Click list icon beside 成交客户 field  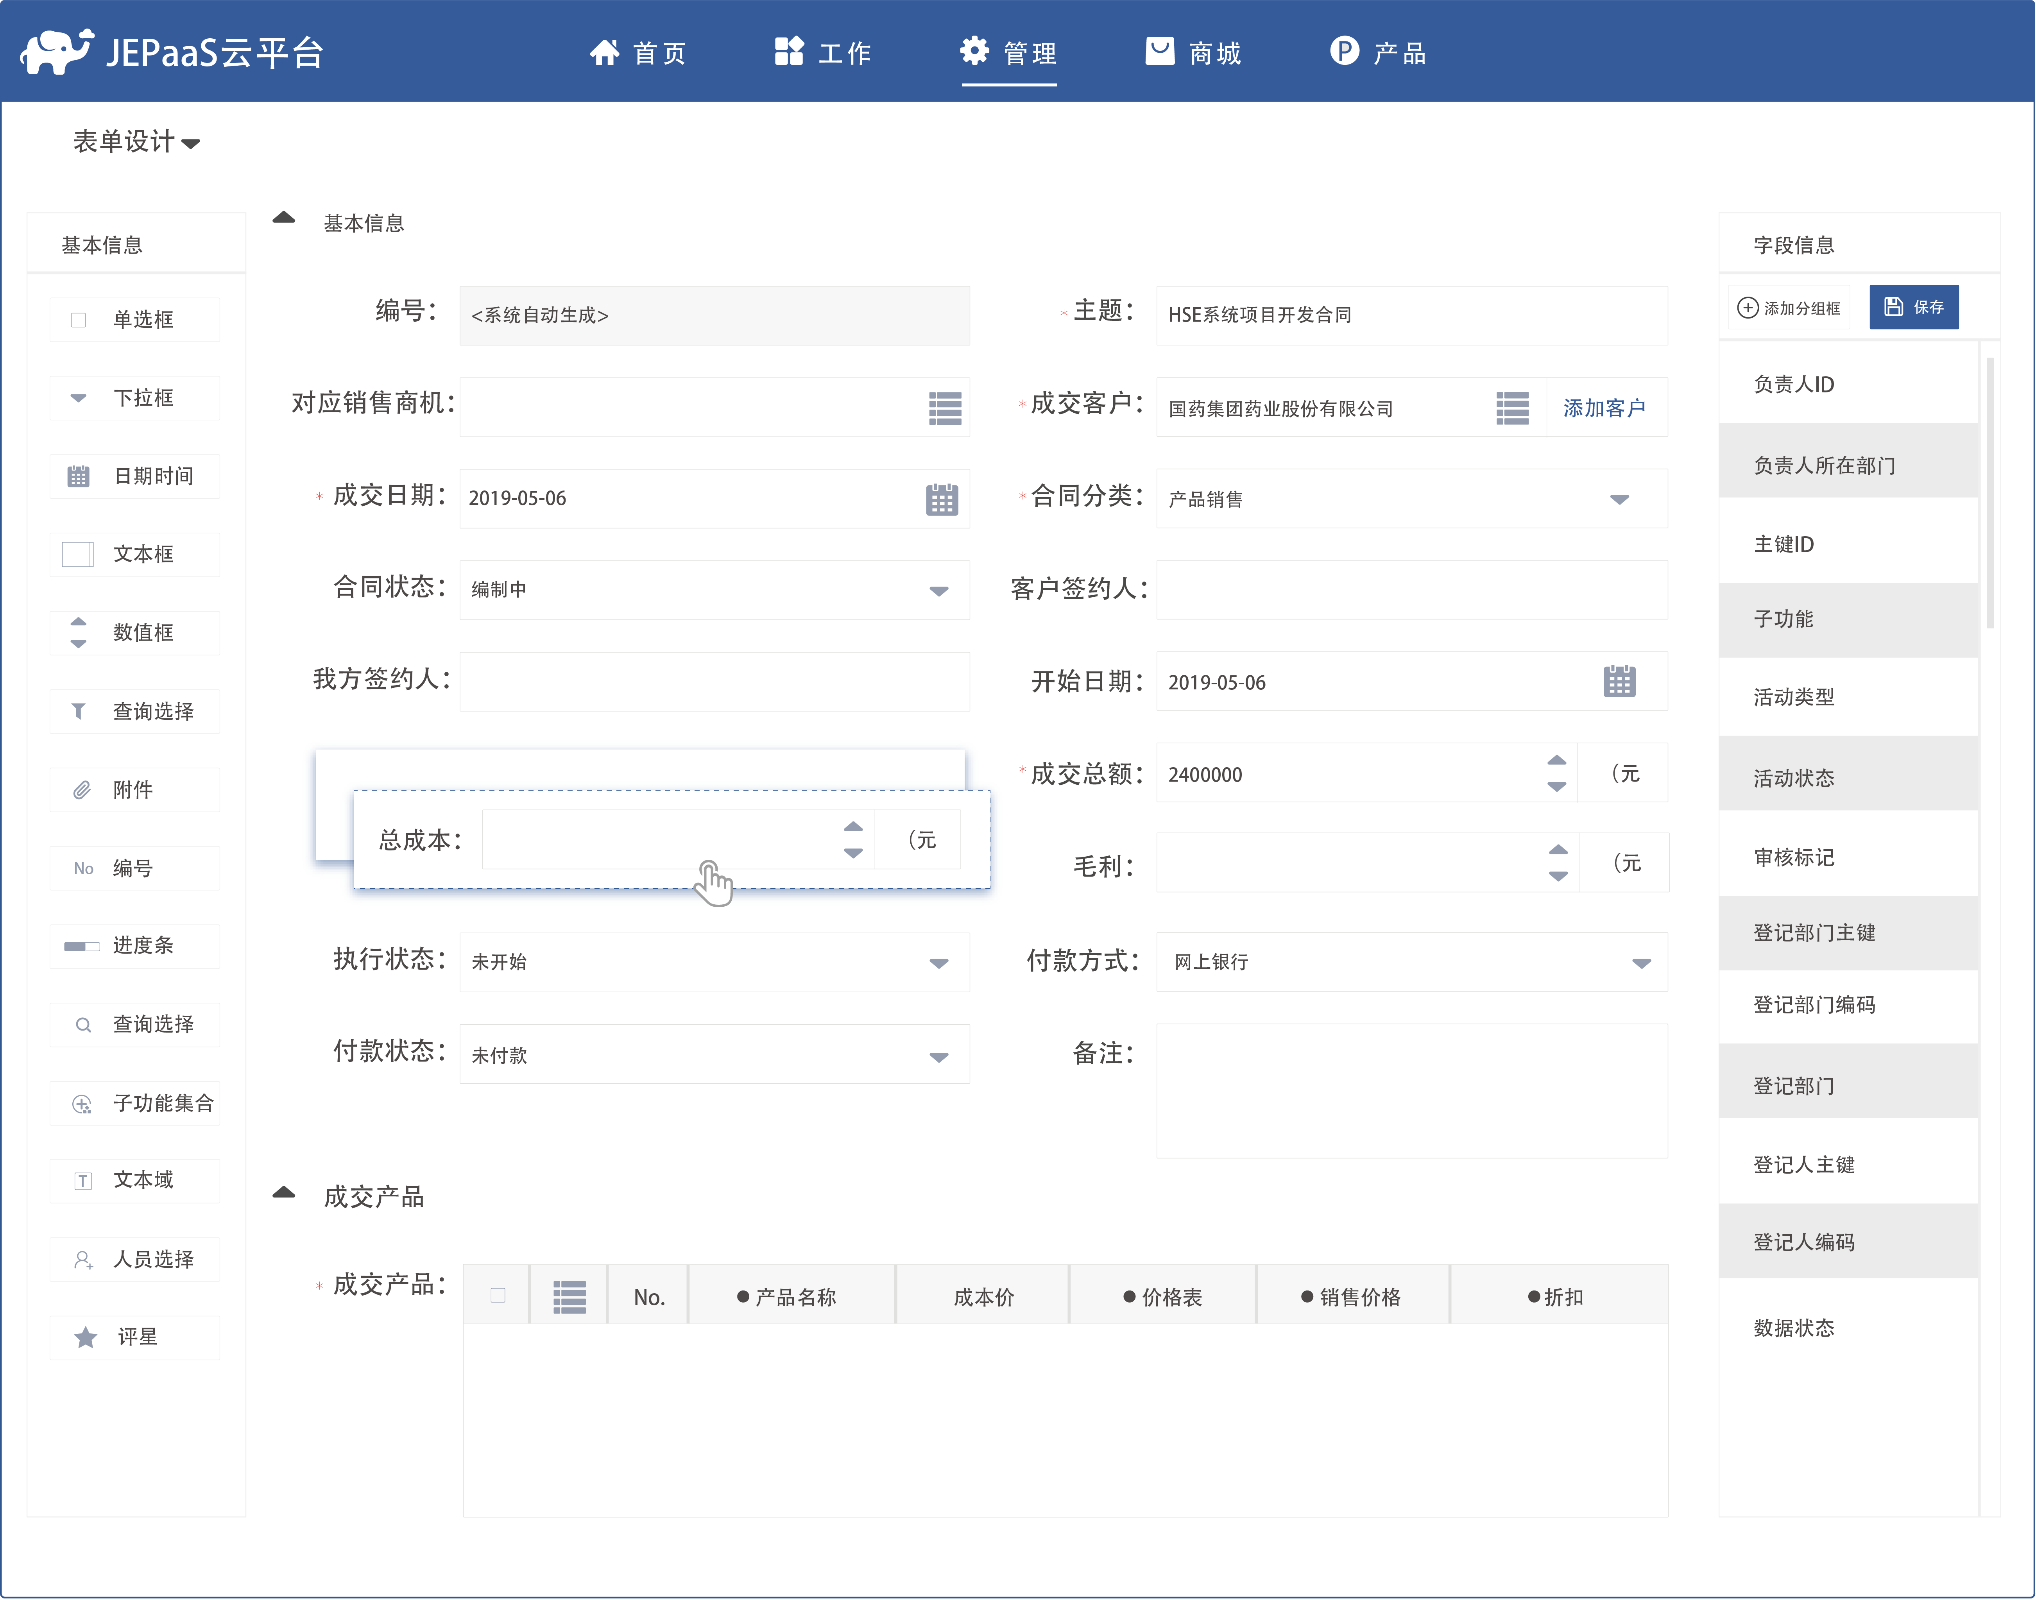point(1512,408)
